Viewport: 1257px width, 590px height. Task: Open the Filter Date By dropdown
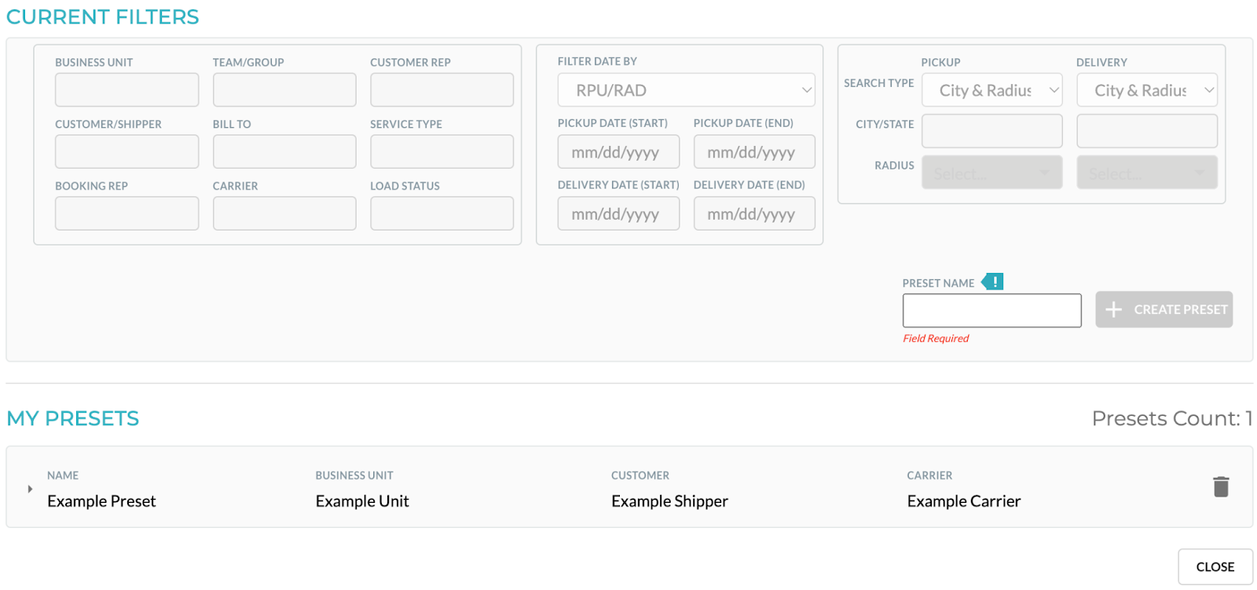pyautogui.click(x=686, y=90)
